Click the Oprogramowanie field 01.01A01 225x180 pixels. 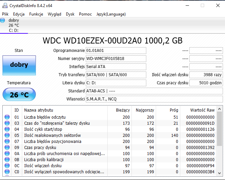pyautogui.click(x=116, y=51)
